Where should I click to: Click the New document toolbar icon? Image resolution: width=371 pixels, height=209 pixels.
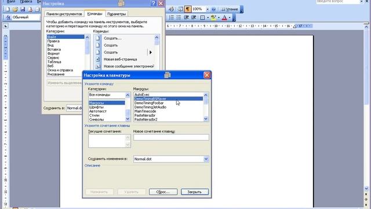coord(8,9)
